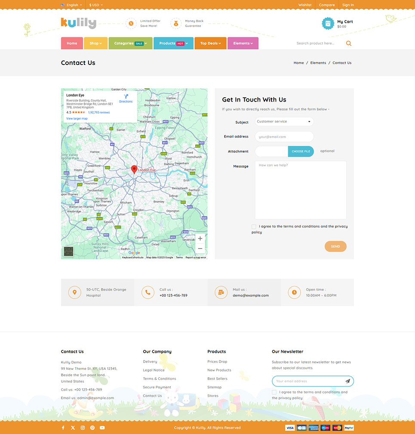Focus the Email address input field
Screen dimensions: 415x434
click(284, 137)
